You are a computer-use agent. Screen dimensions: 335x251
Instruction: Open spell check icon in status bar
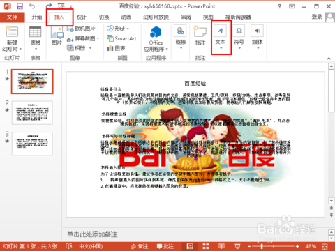point(69,246)
